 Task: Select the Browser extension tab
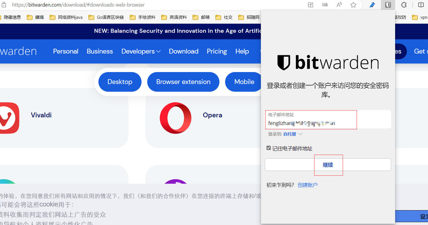click(x=183, y=82)
